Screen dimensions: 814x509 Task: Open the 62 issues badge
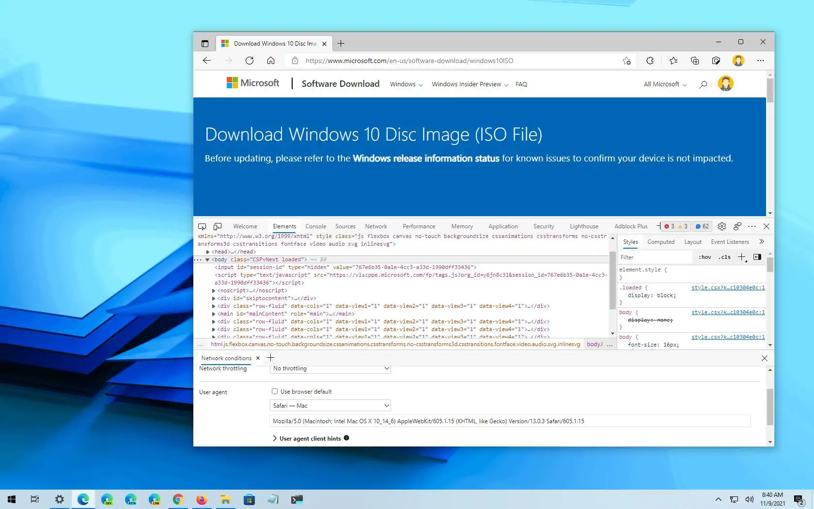click(702, 226)
